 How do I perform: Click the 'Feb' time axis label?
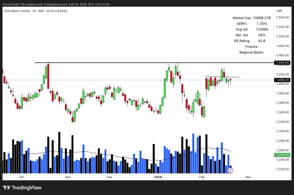[202, 177]
